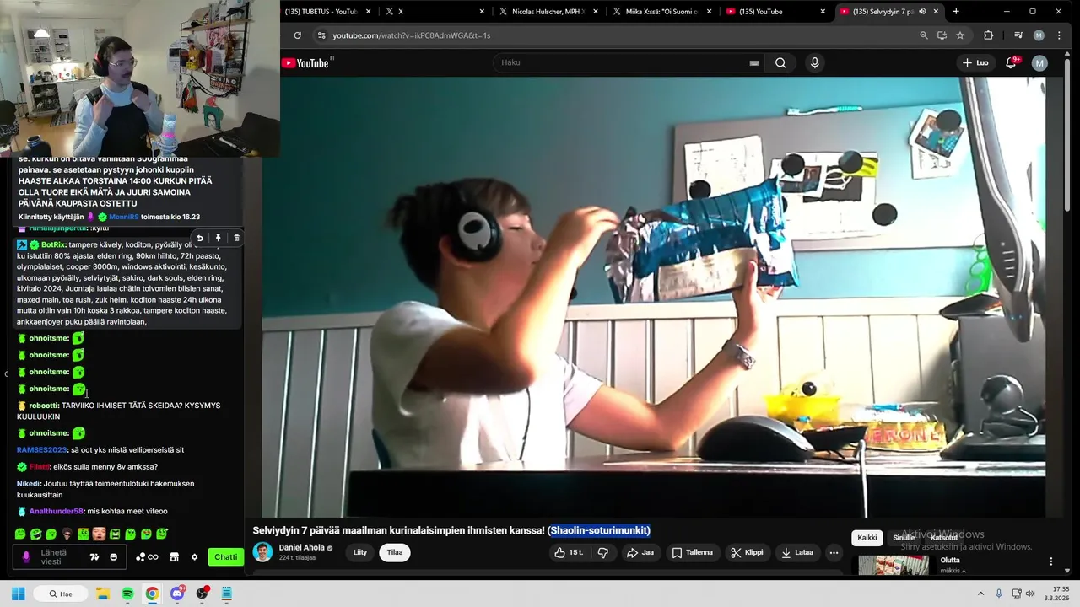Image resolution: width=1080 pixels, height=607 pixels.
Task: Close the TUBETUS tab
Action: click(368, 12)
